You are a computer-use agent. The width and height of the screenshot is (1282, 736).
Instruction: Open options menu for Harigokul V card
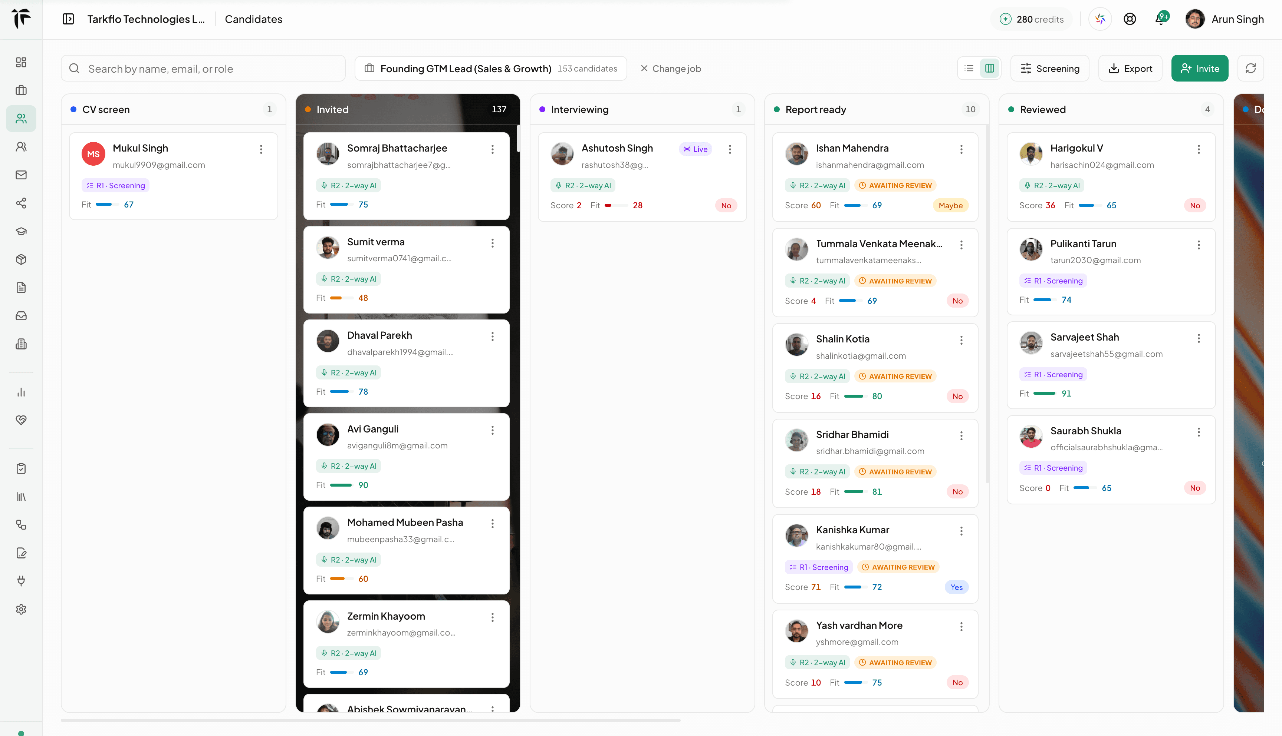[1199, 149]
